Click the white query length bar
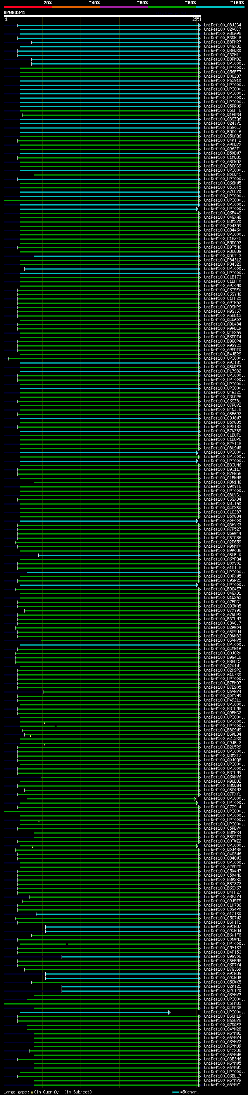 102,16
